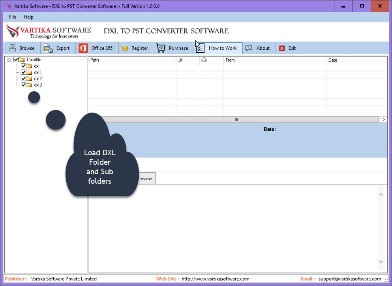Click the Vartika Software Private Limited text
392x286 pixels.
(x=64, y=279)
